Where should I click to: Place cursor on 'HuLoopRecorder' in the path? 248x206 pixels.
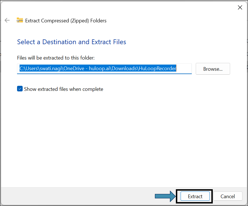(x=157, y=68)
